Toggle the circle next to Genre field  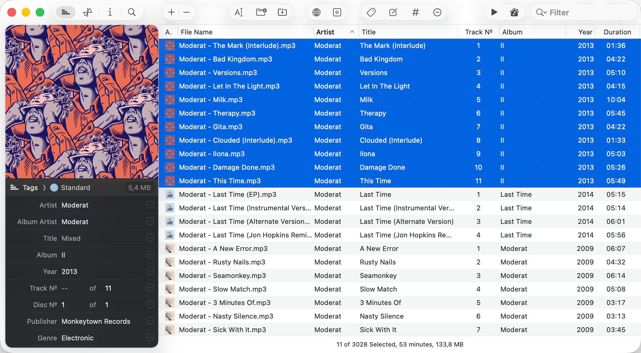pyautogui.click(x=150, y=338)
